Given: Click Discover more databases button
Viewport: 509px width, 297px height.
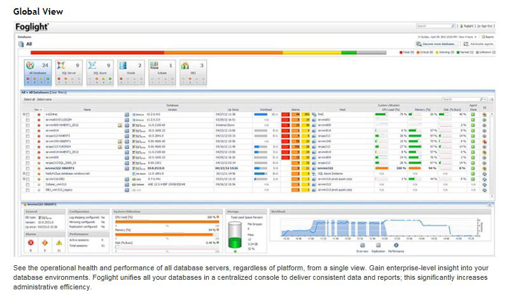Looking at the screenshot, I should coord(437,44).
